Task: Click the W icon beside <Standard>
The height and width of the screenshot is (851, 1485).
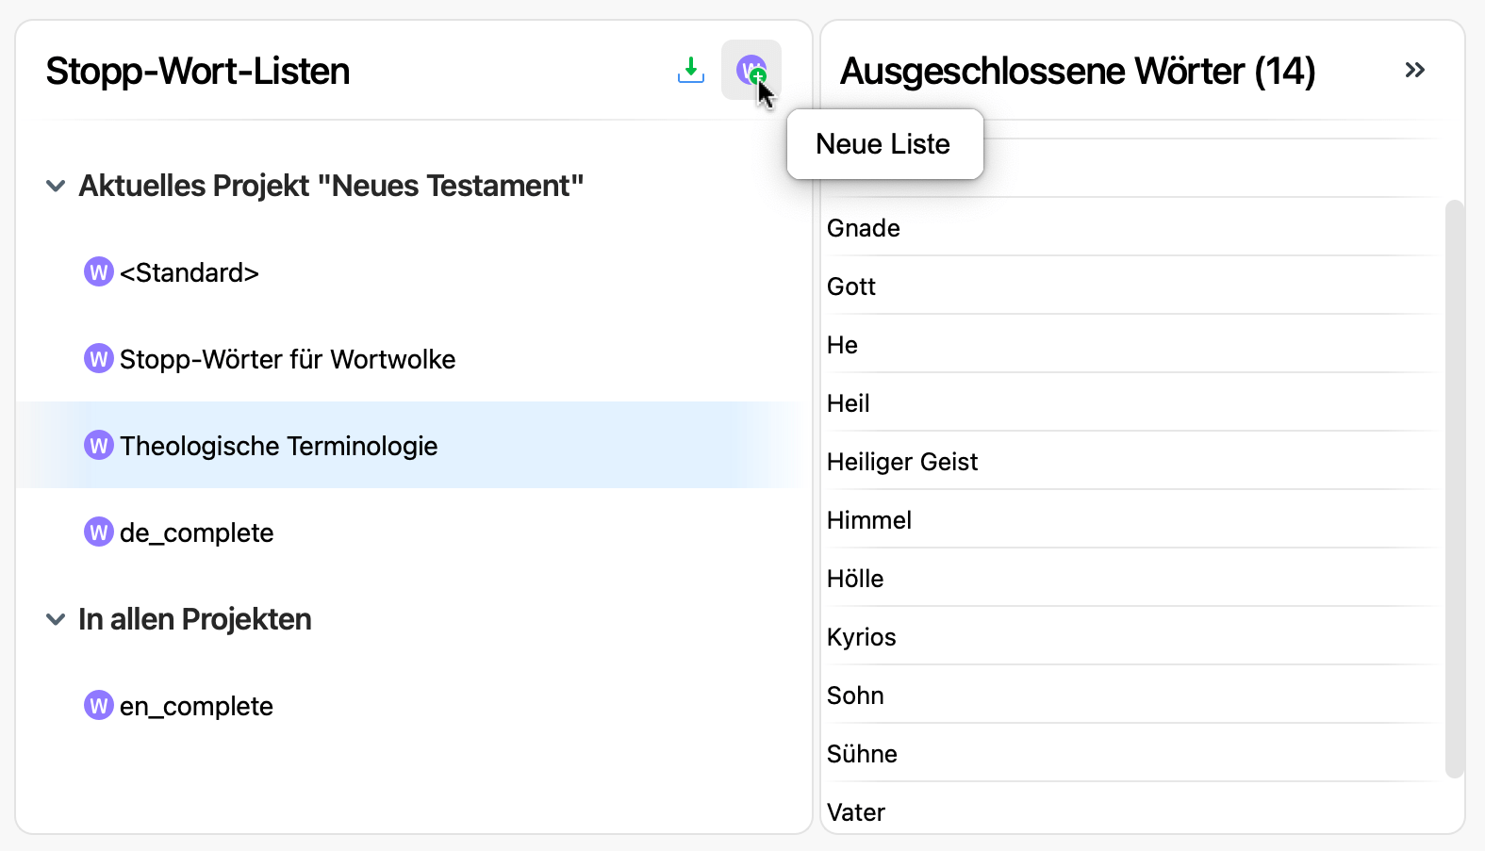Action: [99, 272]
